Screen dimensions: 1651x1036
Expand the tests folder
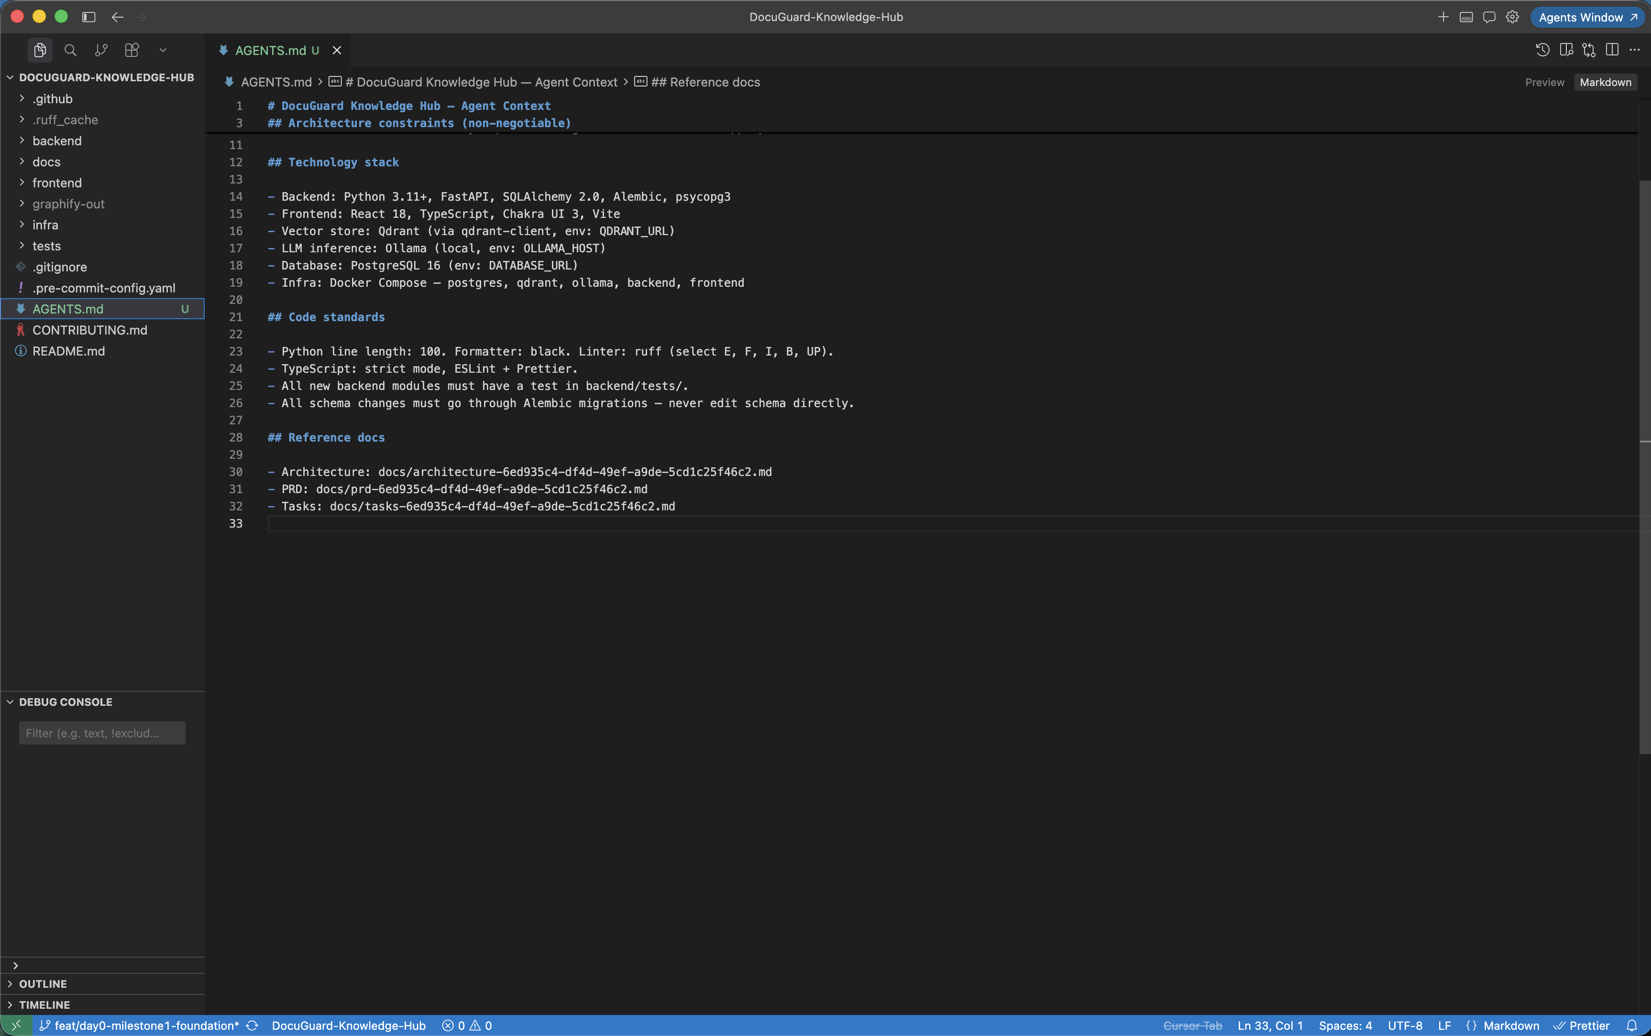103,246
